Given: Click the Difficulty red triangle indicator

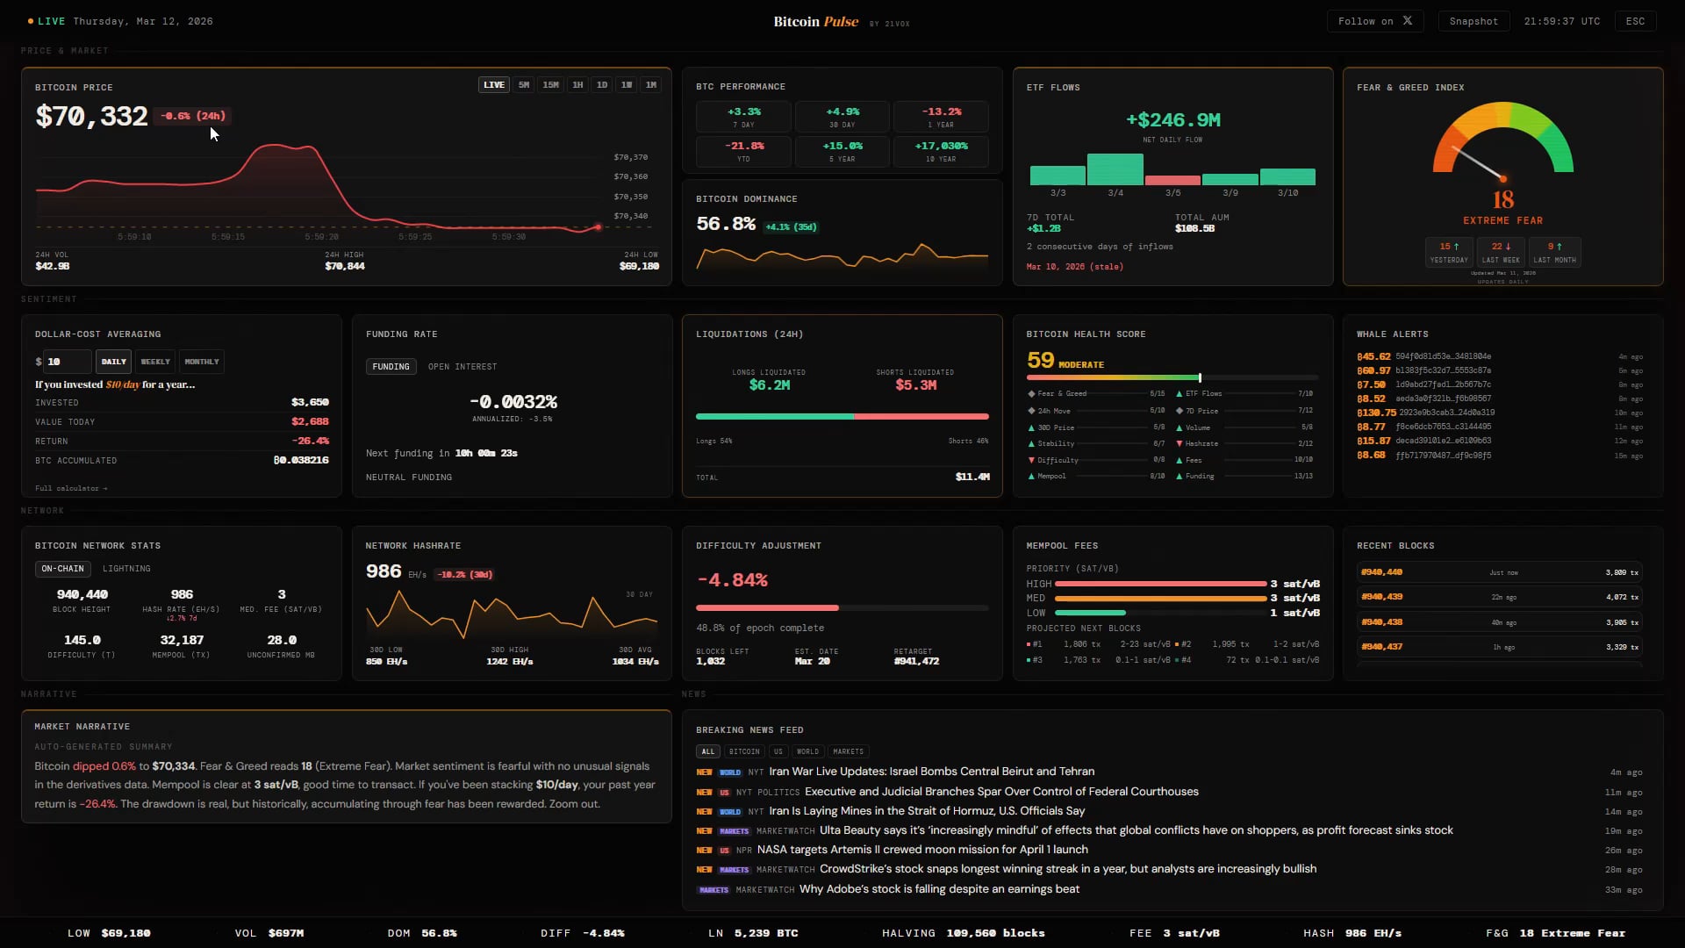Looking at the screenshot, I should [1031, 460].
